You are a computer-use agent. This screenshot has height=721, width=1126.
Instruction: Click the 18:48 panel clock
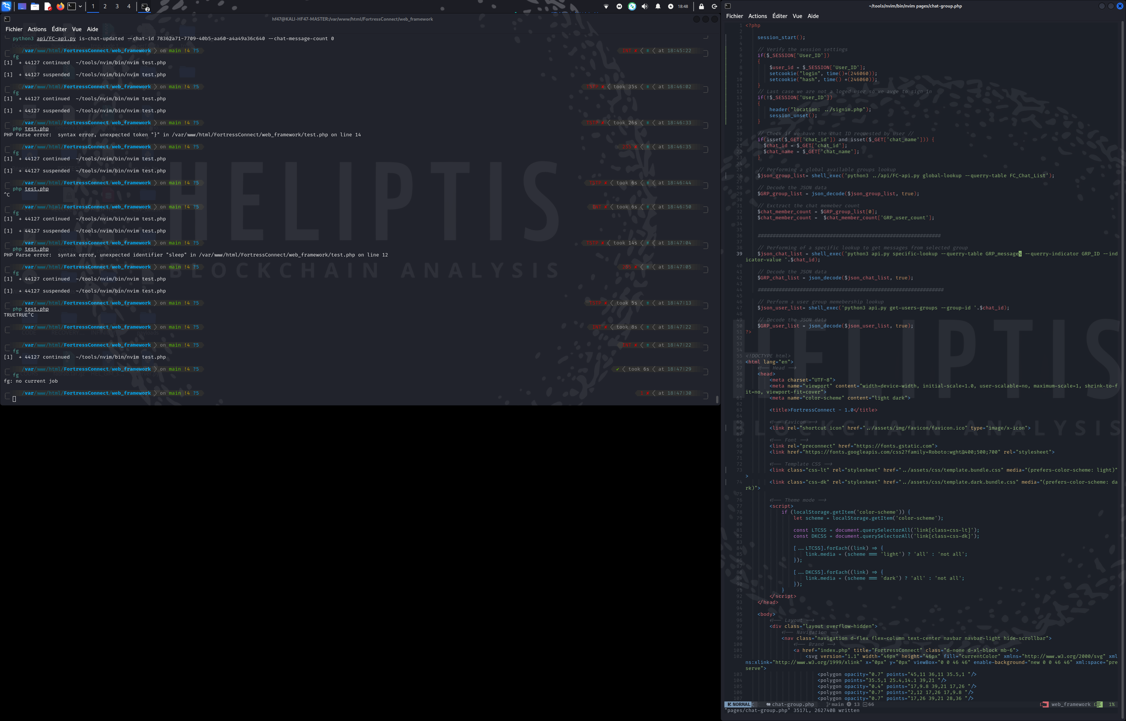point(683,6)
